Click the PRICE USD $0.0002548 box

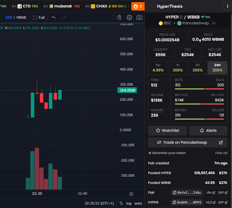(167, 38)
